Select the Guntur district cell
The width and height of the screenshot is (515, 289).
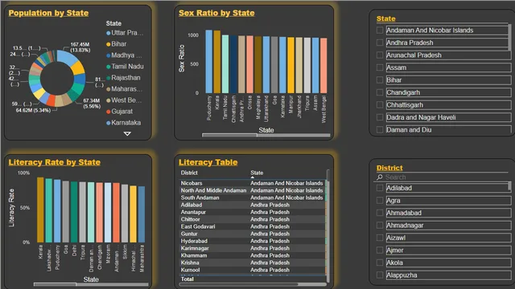click(x=189, y=234)
